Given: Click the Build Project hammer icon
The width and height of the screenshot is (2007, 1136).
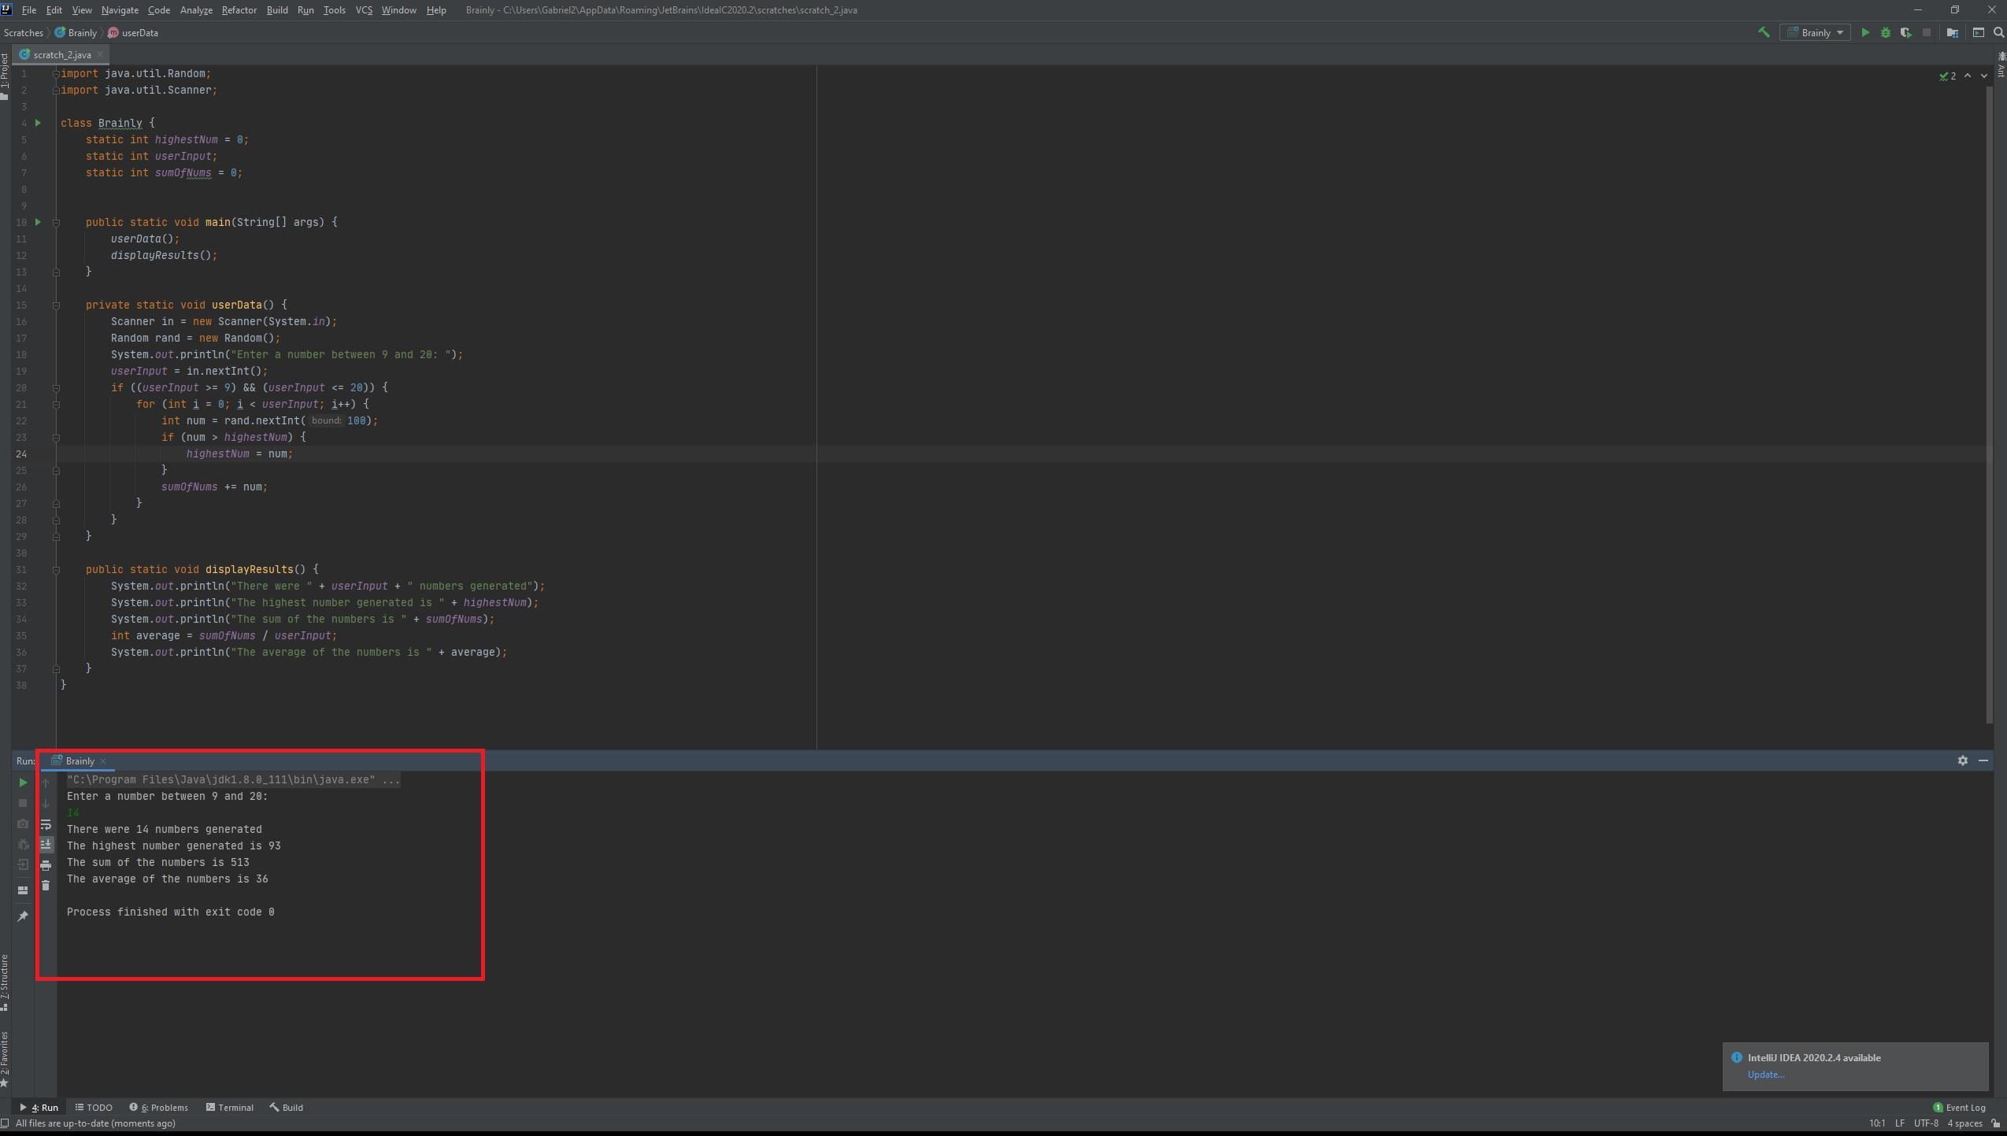Looking at the screenshot, I should point(1764,32).
